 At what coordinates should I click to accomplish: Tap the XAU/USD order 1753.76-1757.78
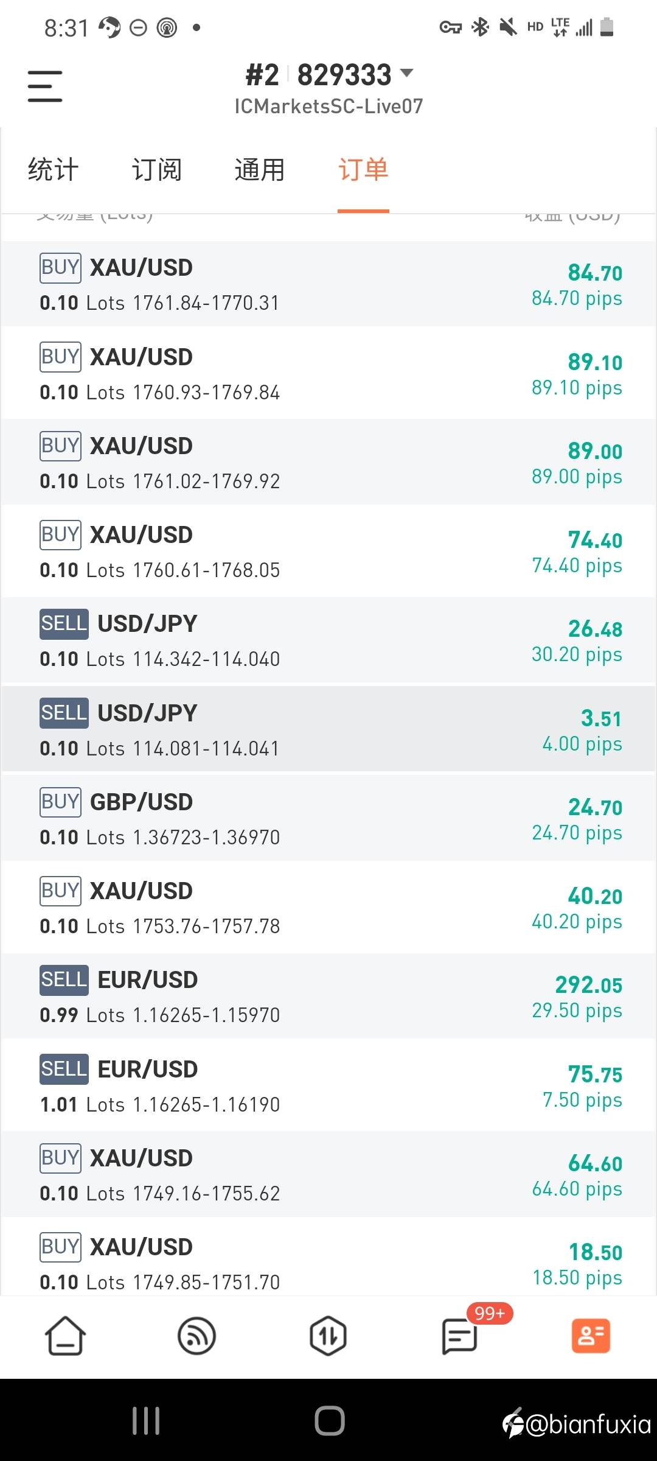point(328,908)
